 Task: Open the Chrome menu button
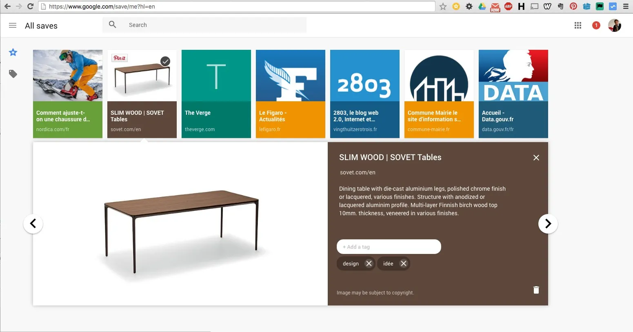[x=626, y=6]
